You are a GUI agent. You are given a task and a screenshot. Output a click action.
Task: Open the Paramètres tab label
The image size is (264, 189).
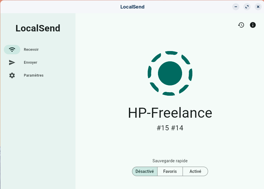point(33,75)
